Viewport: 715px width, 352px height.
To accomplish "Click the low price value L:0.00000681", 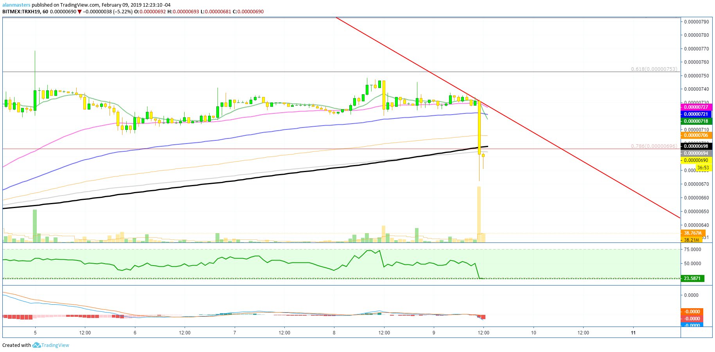I will click(x=216, y=12).
